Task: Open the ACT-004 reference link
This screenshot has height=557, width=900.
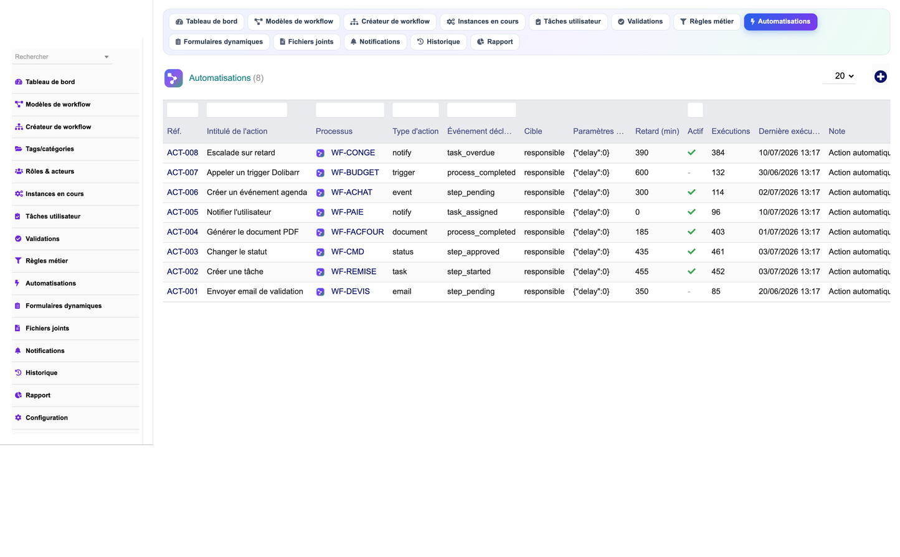Action: point(182,232)
